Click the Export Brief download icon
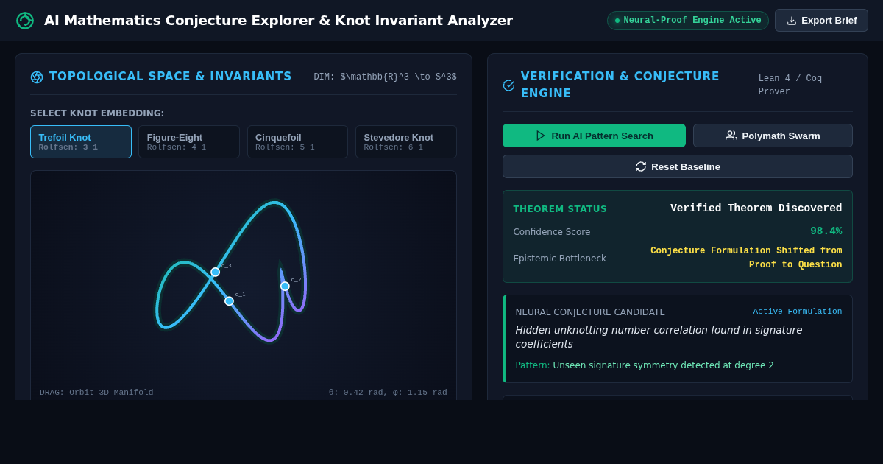This screenshot has height=464, width=883. pyautogui.click(x=792, y=21)
